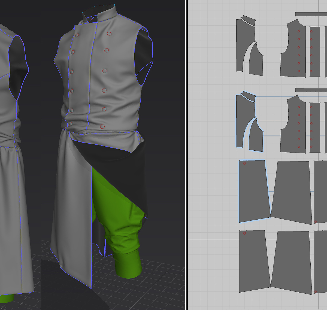Click the bottom red-outlined button on the 3D vest
327x310 pixels.
coord(102,126)
